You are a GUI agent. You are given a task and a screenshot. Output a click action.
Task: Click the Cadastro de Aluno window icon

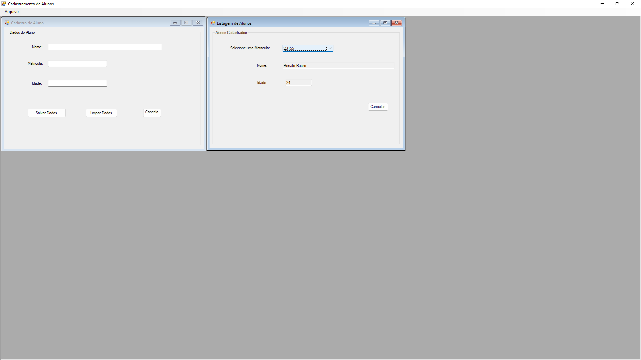pos(7,23)
